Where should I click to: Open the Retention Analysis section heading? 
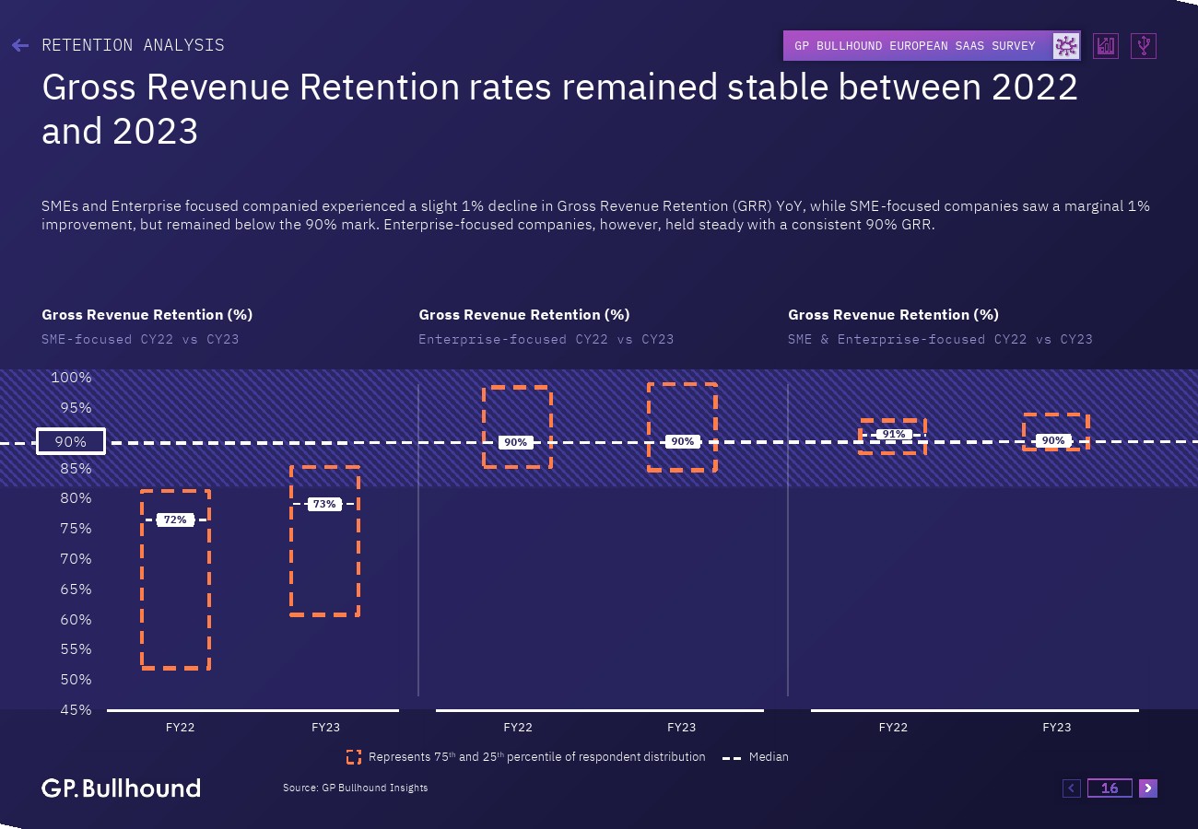pyautogui.click(x=133, y=45)
